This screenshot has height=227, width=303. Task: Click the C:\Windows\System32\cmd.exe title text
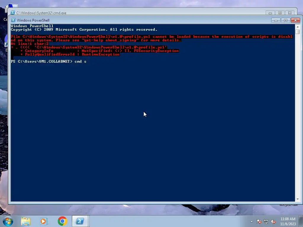tap(41, 13)
